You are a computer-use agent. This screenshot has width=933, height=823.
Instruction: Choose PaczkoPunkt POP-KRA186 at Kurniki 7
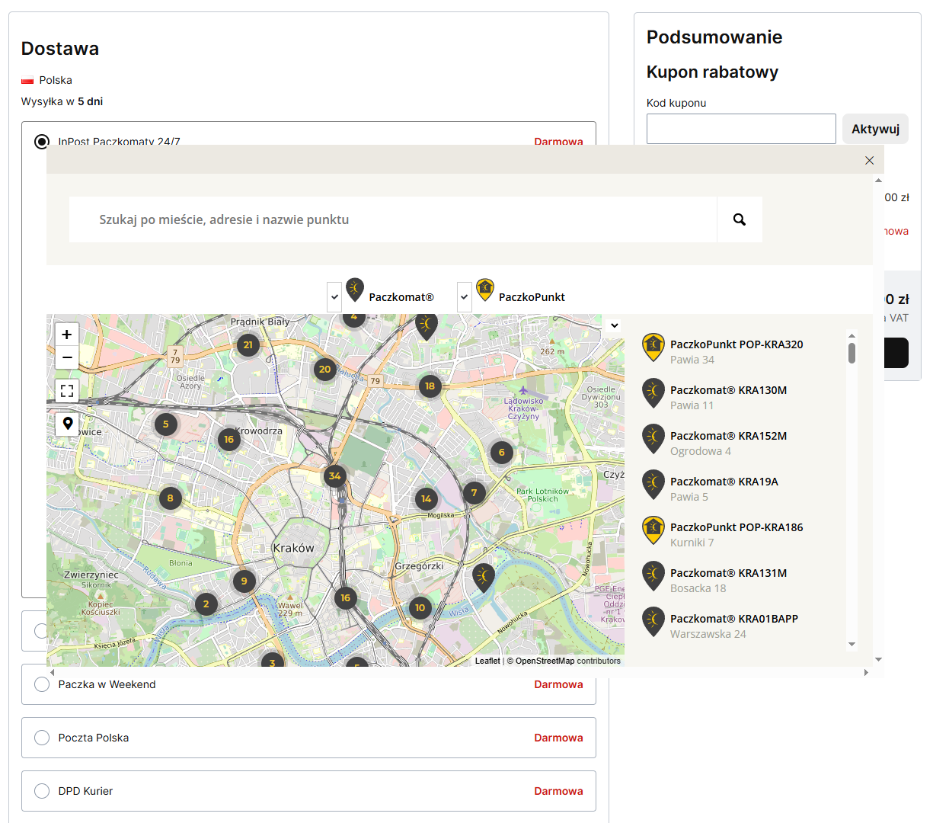click(736, 534)
